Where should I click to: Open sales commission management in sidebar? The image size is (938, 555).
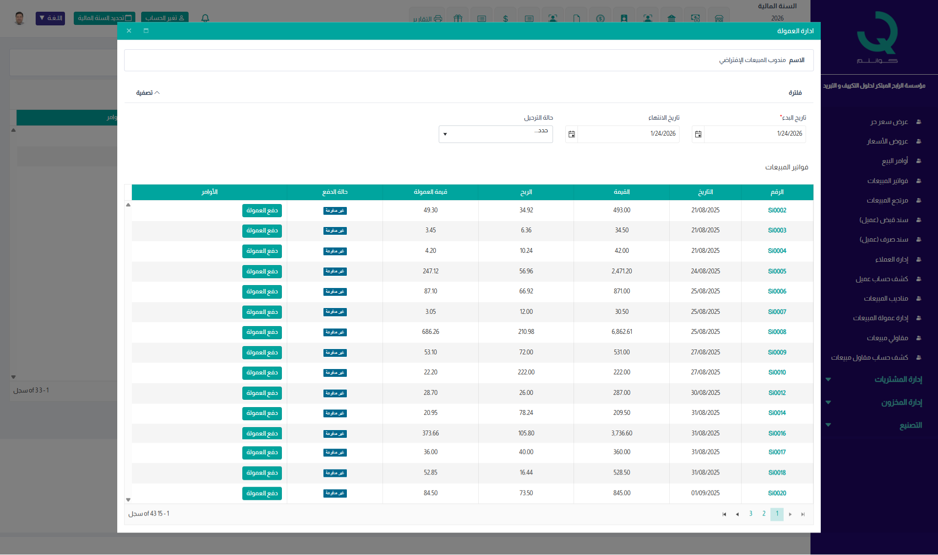(x=880, y=318)
